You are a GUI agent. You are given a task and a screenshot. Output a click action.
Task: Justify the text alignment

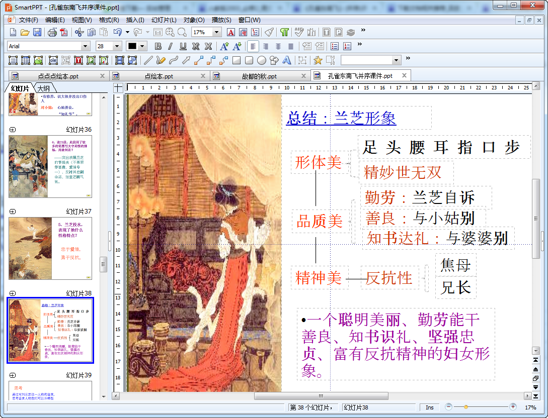[x=290, y=46]
